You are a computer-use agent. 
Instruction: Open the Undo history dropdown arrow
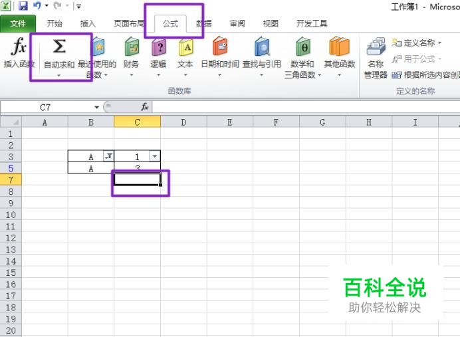[47, 5]
